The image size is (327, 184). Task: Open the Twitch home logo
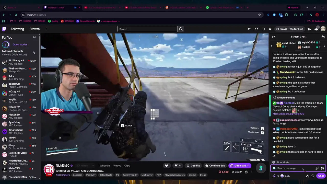click(4, 29)
